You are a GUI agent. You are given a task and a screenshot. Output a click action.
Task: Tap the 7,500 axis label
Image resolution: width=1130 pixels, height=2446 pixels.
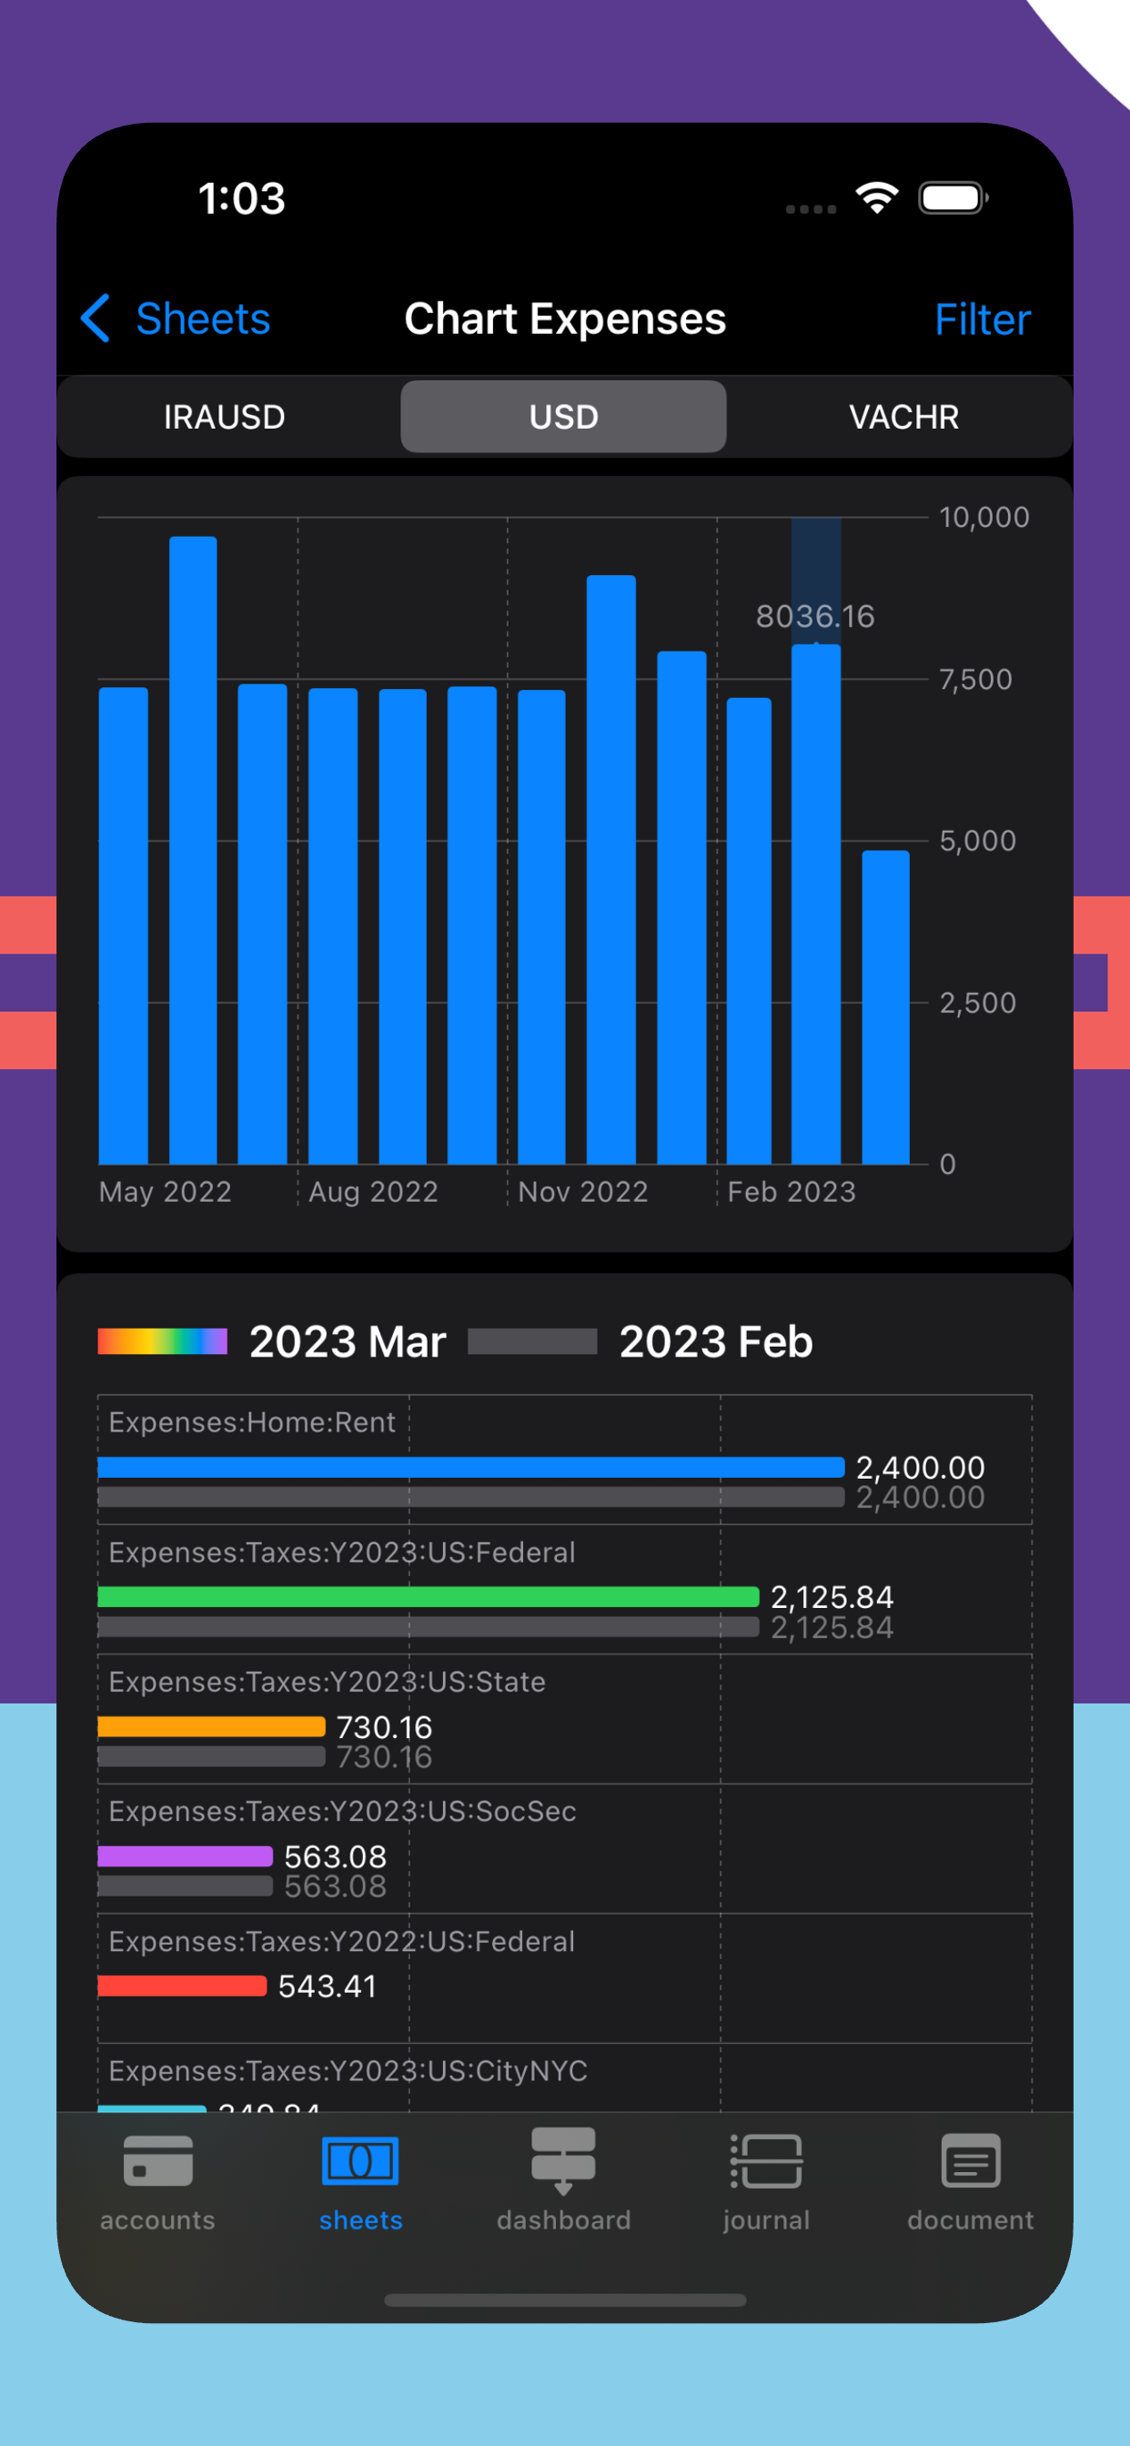coord(975,680)
